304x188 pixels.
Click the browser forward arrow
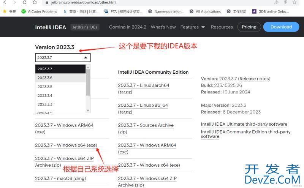[x=14, y=2]
